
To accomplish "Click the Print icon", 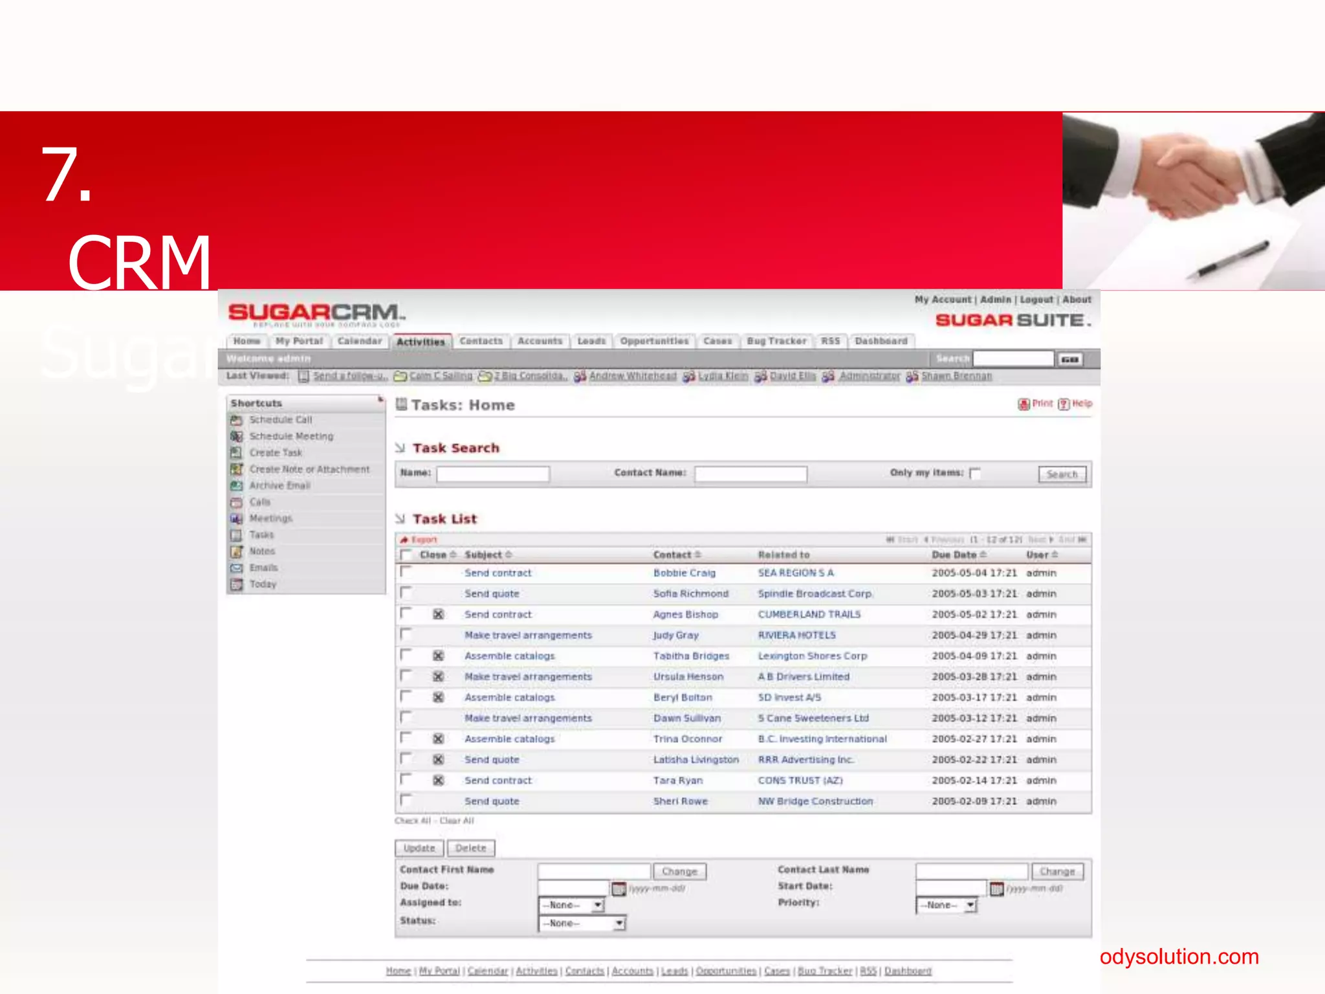I will coord(1024,404).
